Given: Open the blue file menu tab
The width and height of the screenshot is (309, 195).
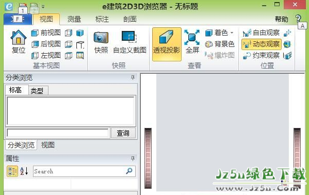Looking at the screenshot, I should click(x=18, y=19).
